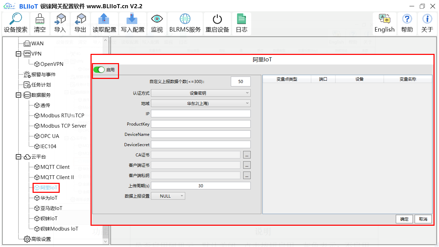Collapse the 数据服务 tree branch
This screenshot has height=247, width=439.
pyautogui.click(x=19, y=95)
